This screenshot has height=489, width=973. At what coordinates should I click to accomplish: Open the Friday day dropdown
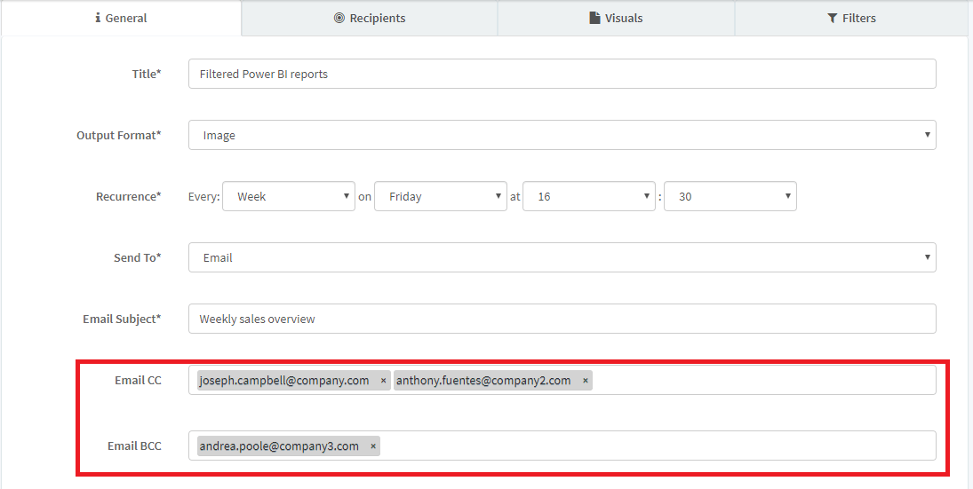(441, 196)
